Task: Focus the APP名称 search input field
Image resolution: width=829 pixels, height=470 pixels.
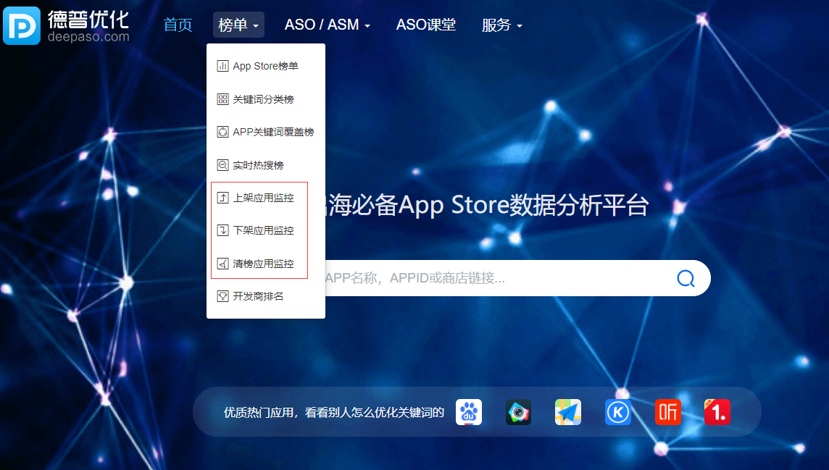Action: (x=497, y=278)
